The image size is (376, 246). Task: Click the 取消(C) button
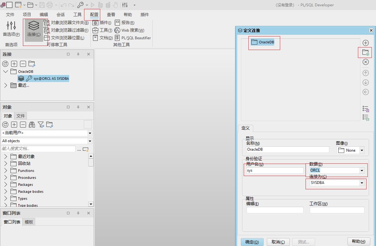(x=278, y=242)
